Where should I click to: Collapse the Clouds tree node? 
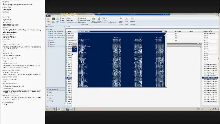[46, 30]
